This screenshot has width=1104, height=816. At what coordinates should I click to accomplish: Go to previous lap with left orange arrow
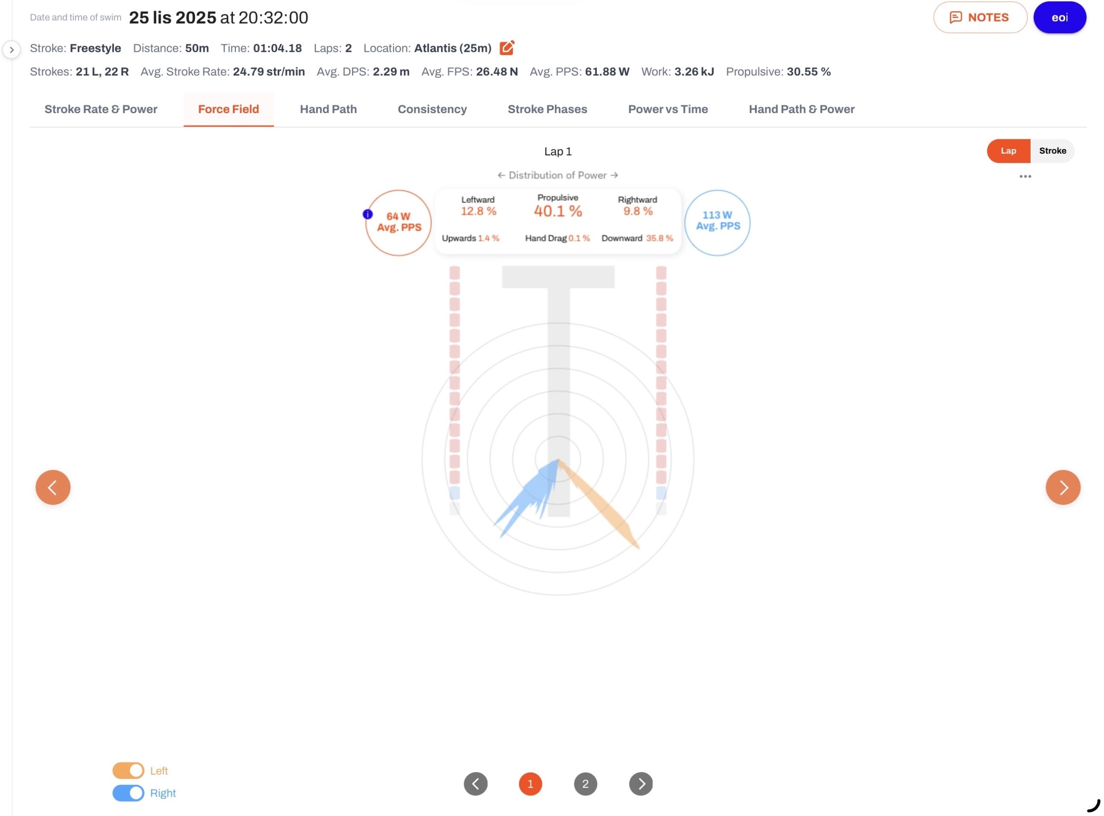tap(53, 488)
